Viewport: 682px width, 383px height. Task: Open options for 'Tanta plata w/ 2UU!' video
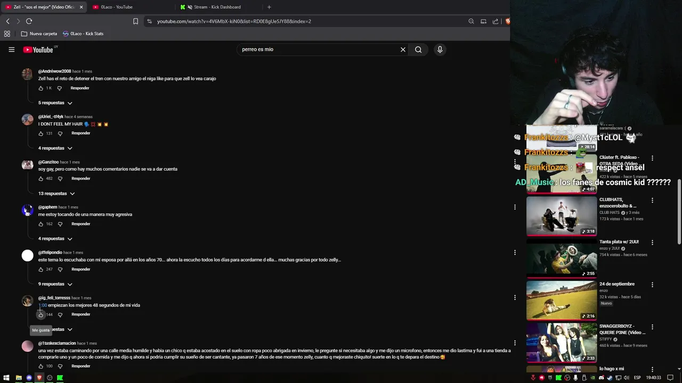[x=652, y=243]
